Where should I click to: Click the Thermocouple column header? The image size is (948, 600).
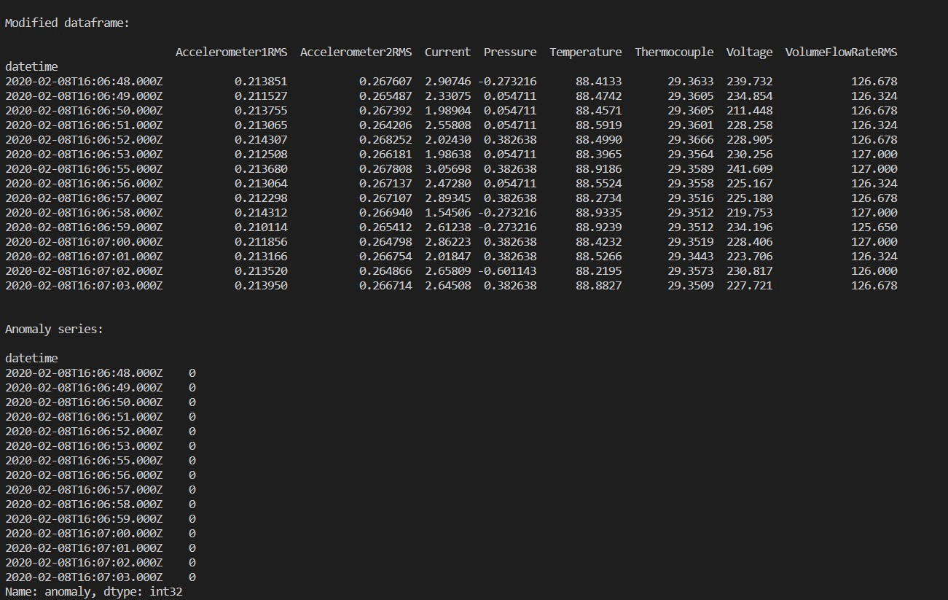coord(674,52)
